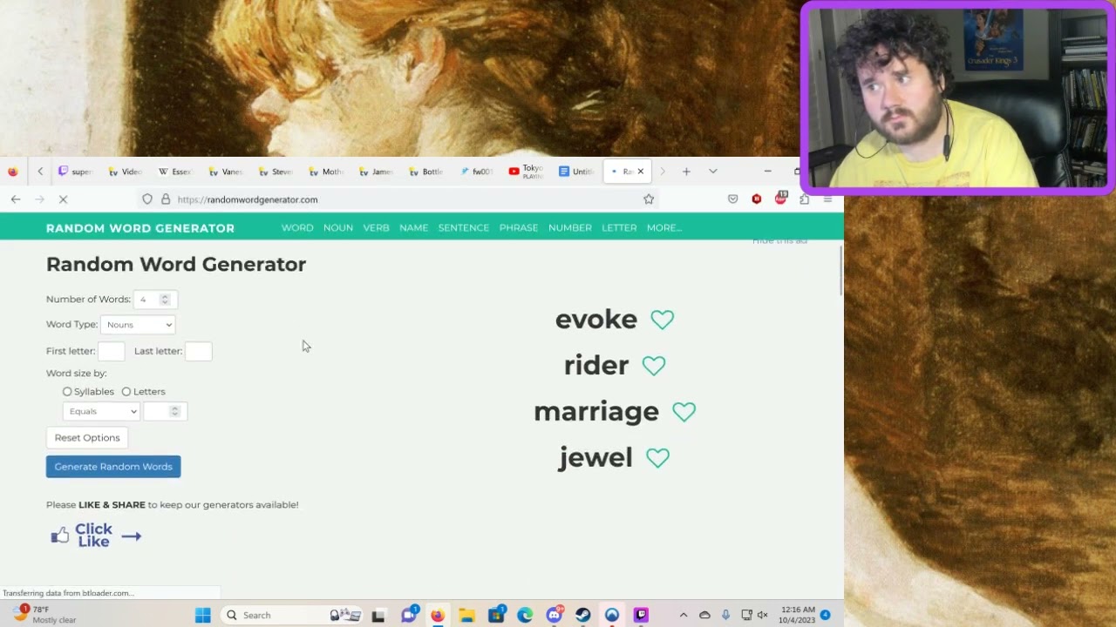Screen dimensions: 1116x627
Task: Close the Random Word Generator tab
Action: point(641,172)
